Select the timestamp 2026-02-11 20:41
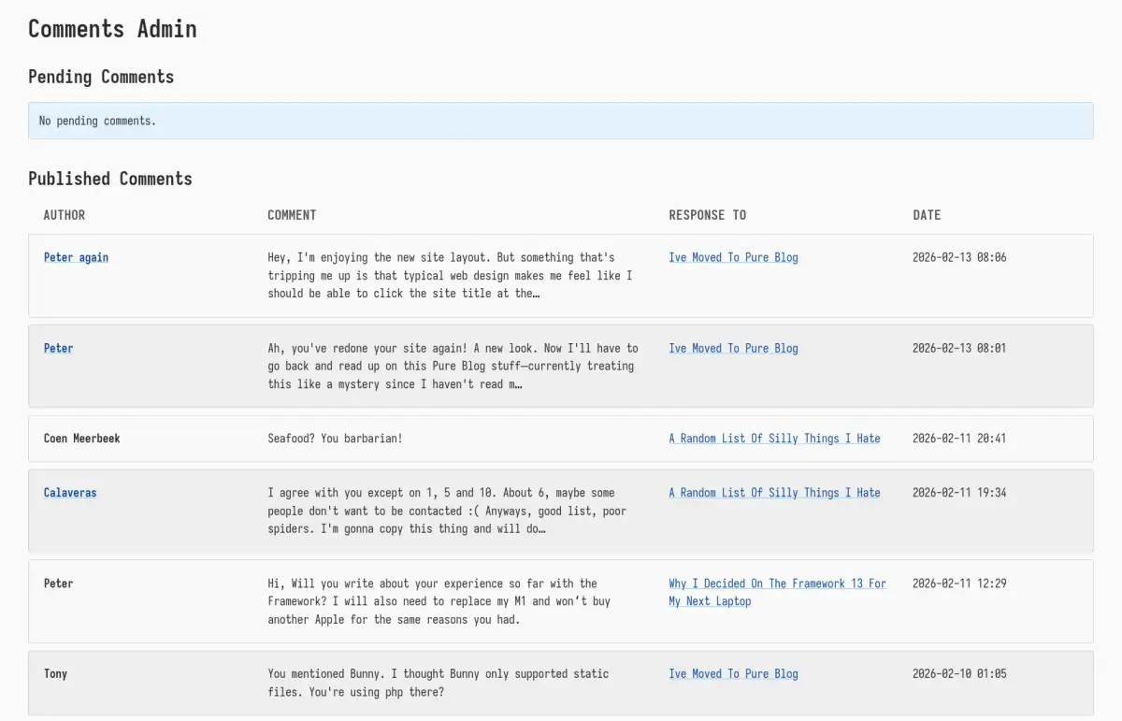The image size is (1122, 721). coord(958,438)
